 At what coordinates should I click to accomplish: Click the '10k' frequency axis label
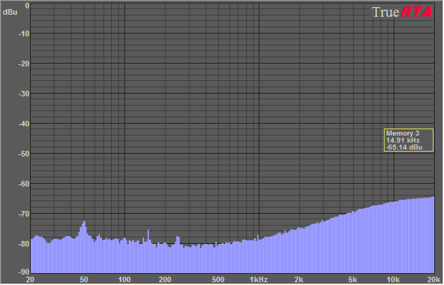(393, 280)
